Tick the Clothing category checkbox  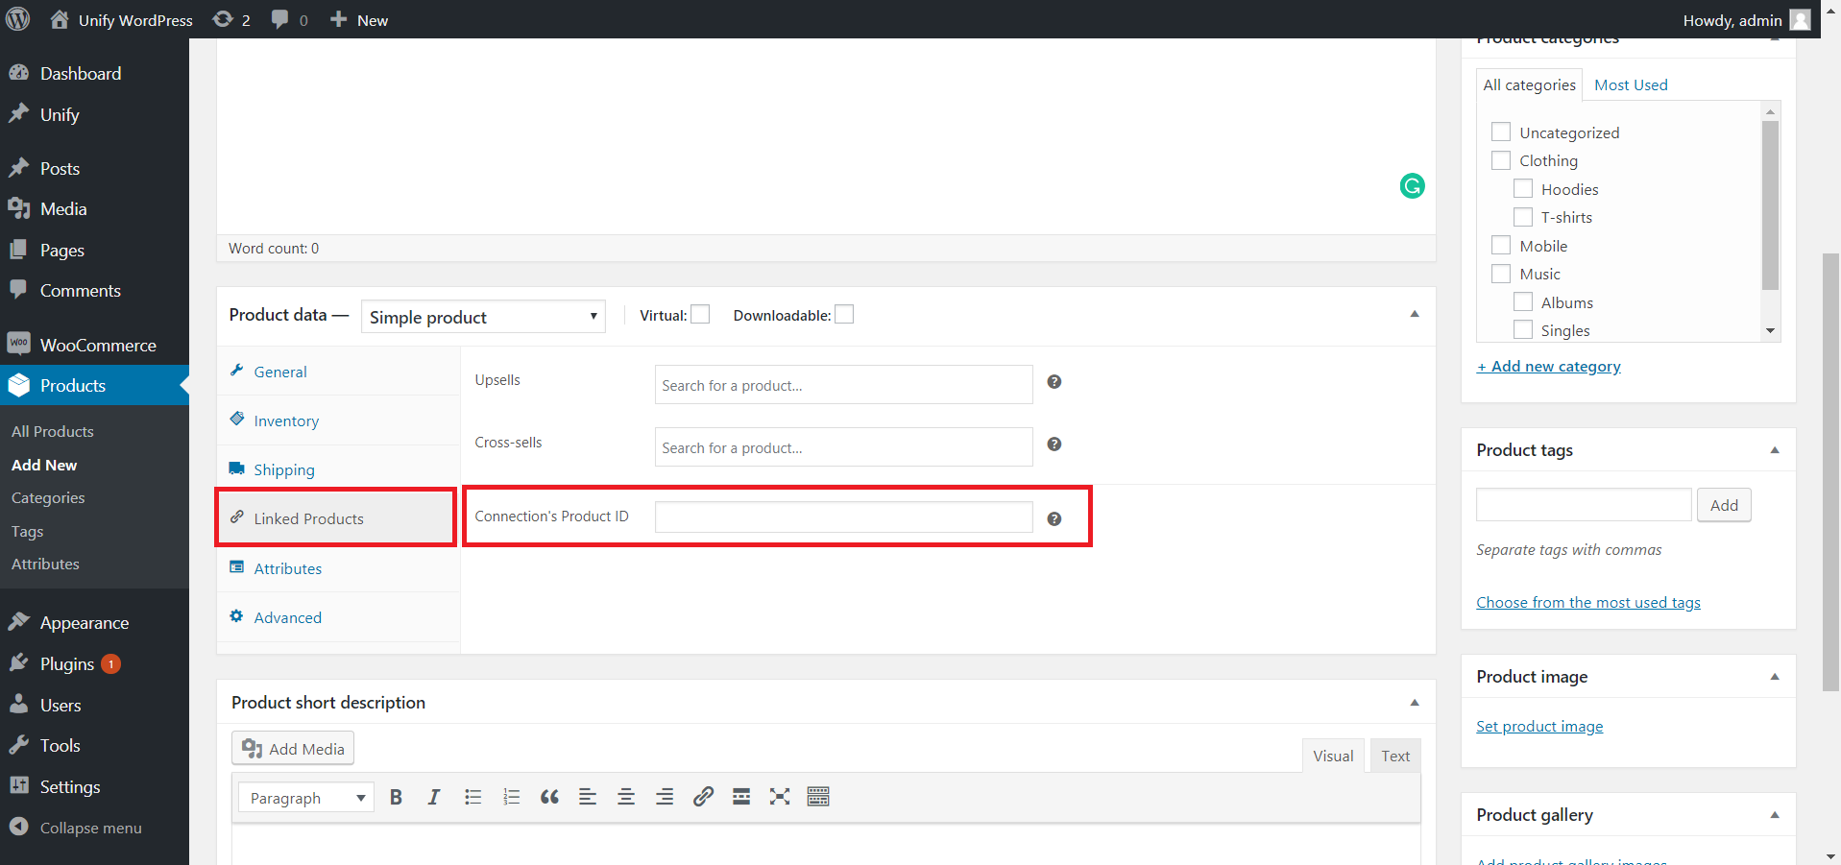coord(1501,160)
